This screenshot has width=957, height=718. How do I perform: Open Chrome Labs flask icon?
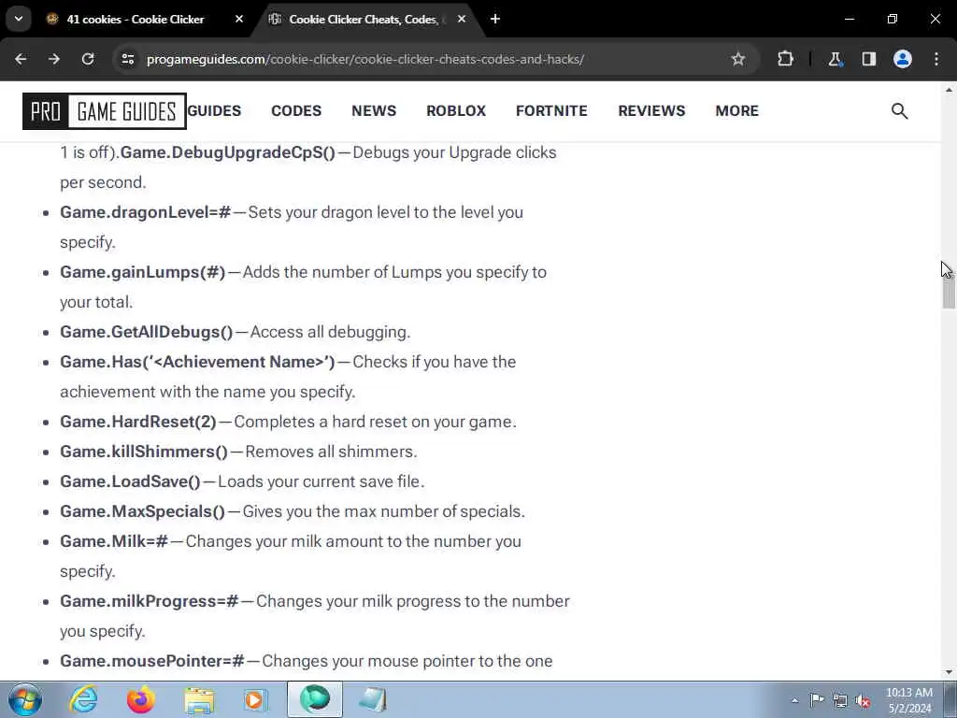point(835,59)
